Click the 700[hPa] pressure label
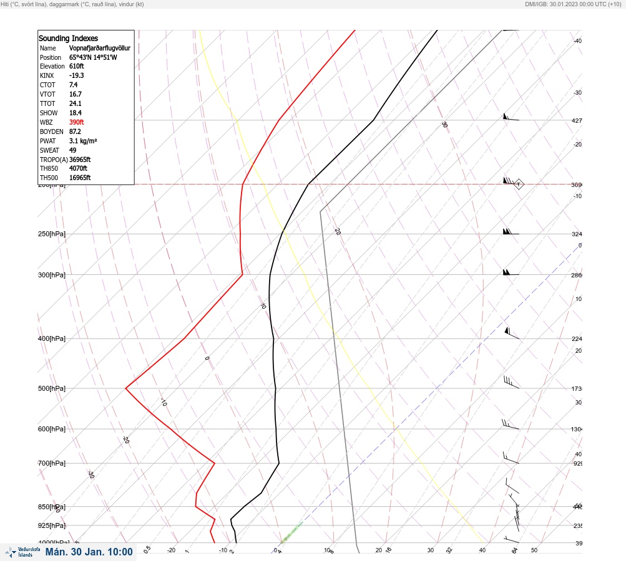 (52, 463)
